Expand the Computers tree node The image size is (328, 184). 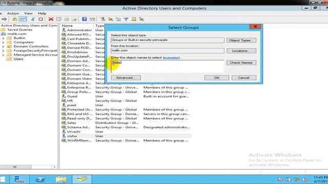[x=4, y=42]
